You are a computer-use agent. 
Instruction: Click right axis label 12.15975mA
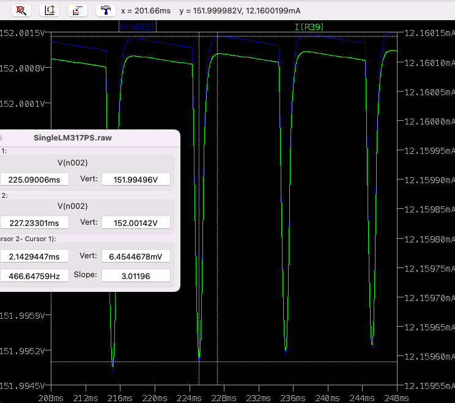tap(429, 269)
